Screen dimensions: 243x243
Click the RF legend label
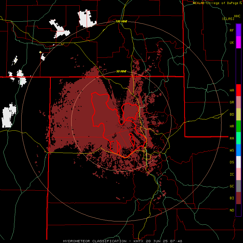(x=232, y=30)
